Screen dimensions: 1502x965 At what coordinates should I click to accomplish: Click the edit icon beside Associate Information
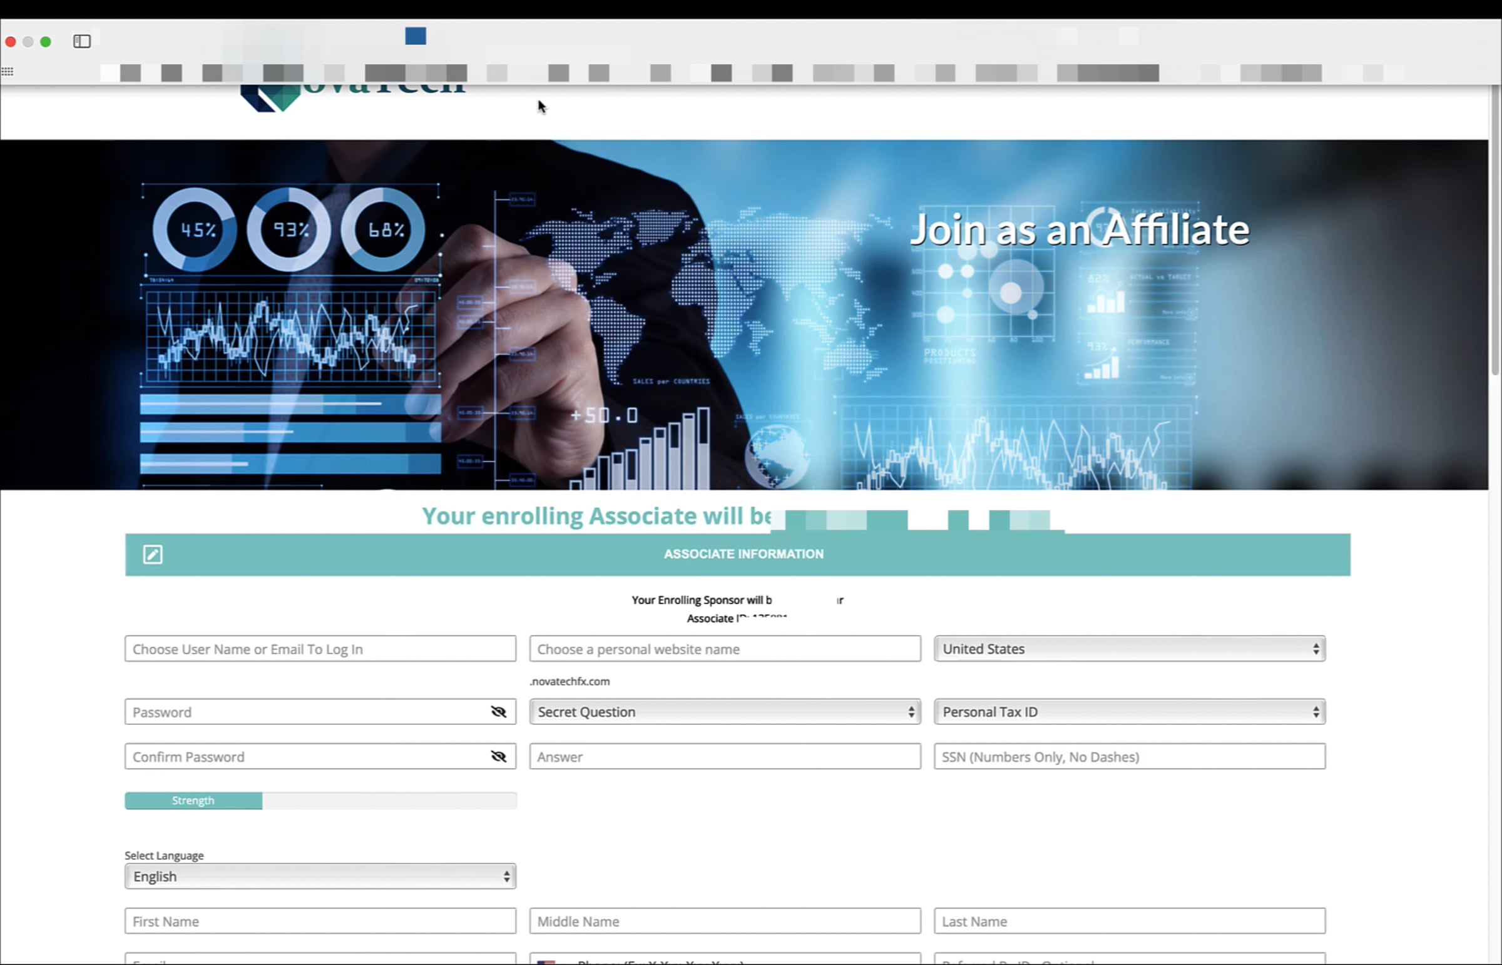pos(153,555)
